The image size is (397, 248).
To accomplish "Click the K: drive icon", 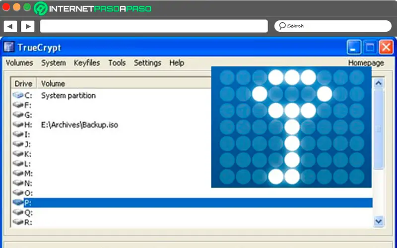I will pos(18,154).
